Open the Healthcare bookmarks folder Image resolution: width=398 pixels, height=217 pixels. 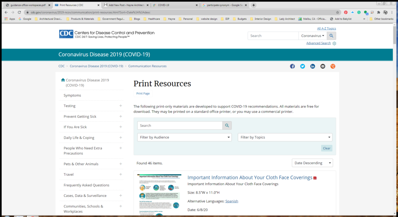click(152, 19)
